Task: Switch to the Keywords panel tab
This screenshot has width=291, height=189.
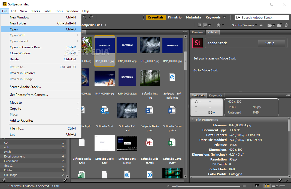Action: pos(216,95)
